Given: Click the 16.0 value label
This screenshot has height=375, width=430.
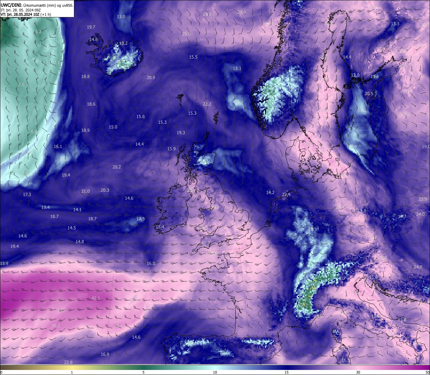Looking at the screenshot, I should tap(151, 263).
